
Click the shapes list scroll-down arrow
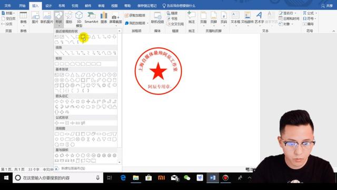[x=120, y=162]
